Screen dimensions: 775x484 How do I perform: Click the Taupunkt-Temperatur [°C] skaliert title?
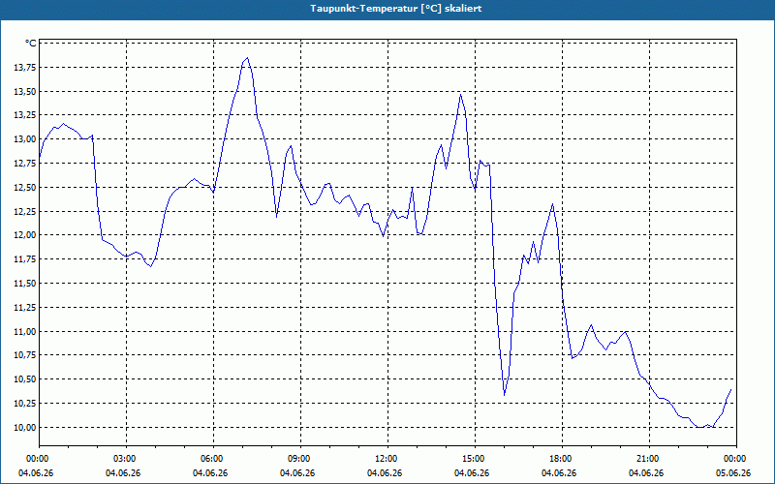[396, 9]
